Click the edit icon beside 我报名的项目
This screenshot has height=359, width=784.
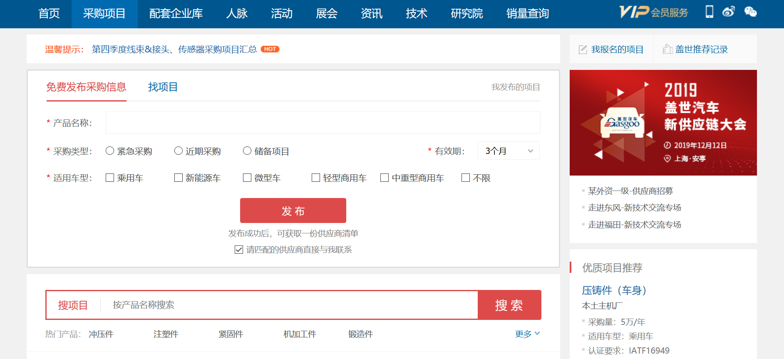pyautogui.click(x=583, y=50)
